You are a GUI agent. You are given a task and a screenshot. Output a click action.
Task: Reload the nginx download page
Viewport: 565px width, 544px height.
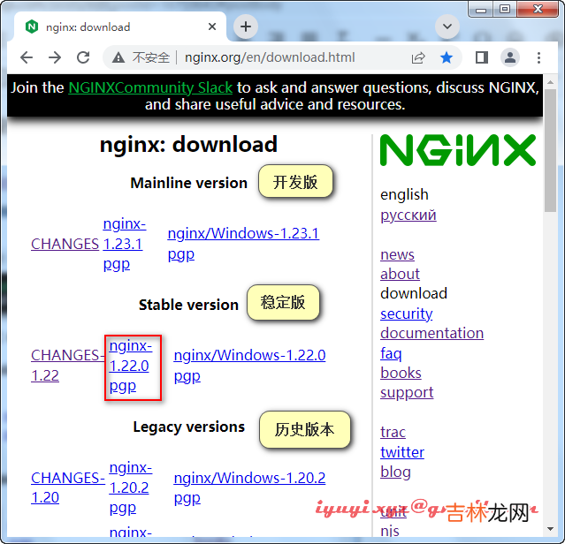tap(83, 57)
